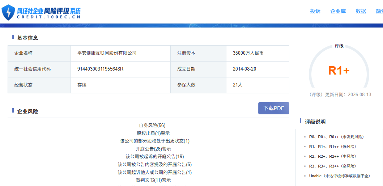Open 股权出质(1)警示 risk entry
This screenshot has width=383, height=186.
pos(153,133)
